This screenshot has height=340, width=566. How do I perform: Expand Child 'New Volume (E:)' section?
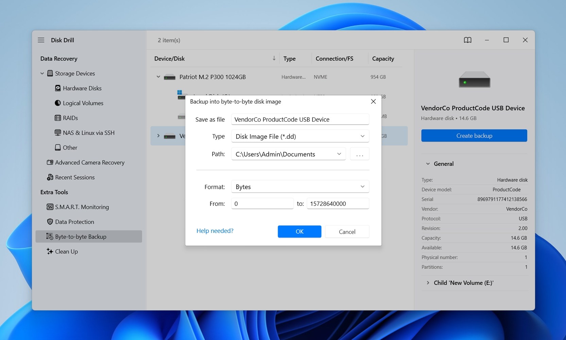pos(428,283)
